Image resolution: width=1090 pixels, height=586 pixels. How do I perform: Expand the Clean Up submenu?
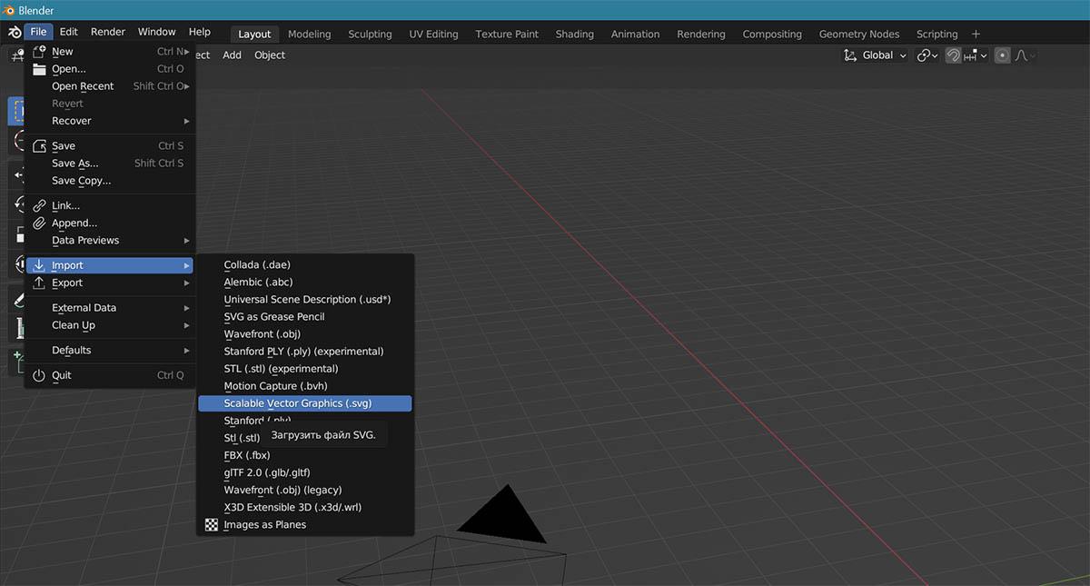(x=110, y=325)
